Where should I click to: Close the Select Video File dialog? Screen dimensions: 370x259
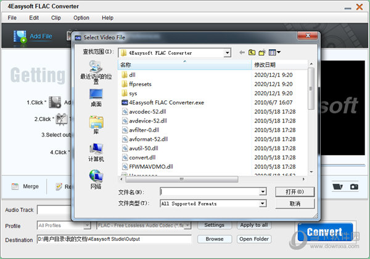[x=308, y=36]
